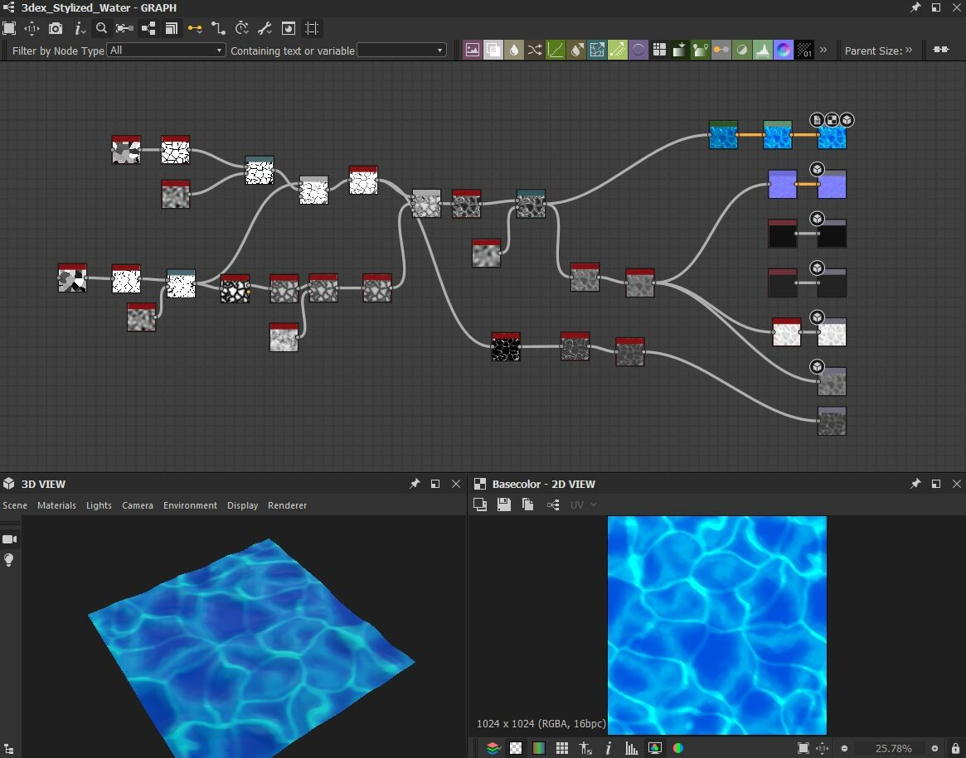Click the fit-content icon at toolbar left

click(11, 28)
